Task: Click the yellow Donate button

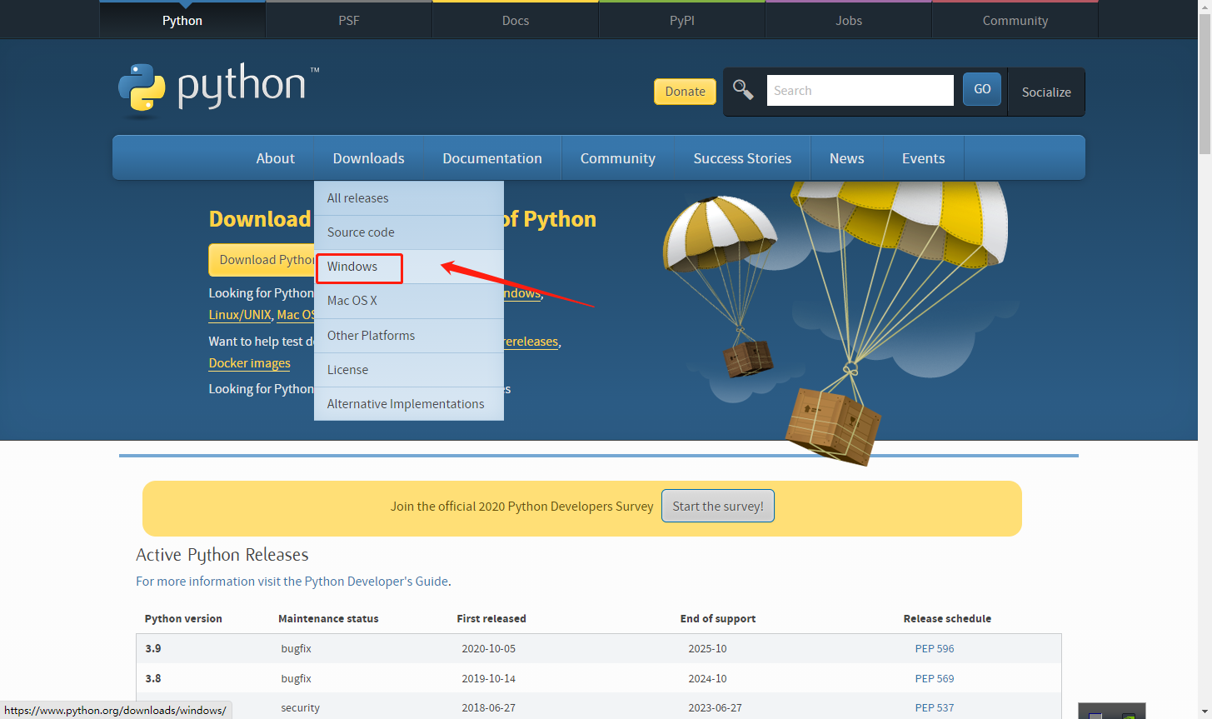Action: [686, 92]
